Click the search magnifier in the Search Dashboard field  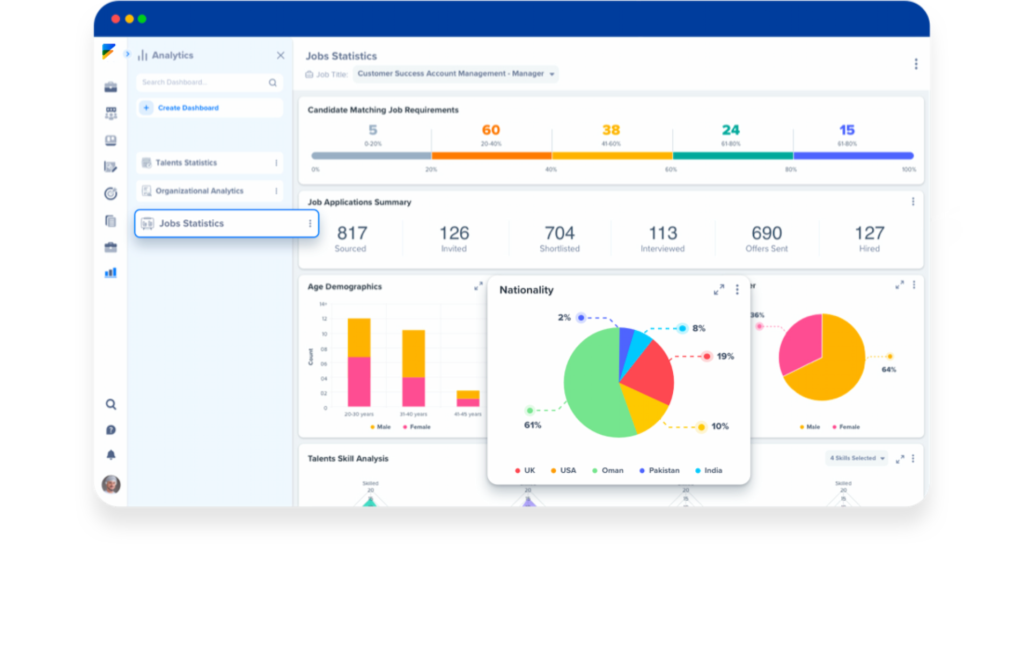point(273,83)
